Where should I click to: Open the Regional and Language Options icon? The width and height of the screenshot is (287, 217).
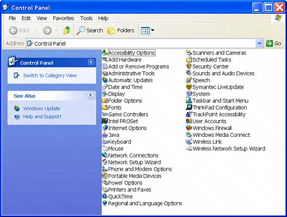click(x=105, y=203)
